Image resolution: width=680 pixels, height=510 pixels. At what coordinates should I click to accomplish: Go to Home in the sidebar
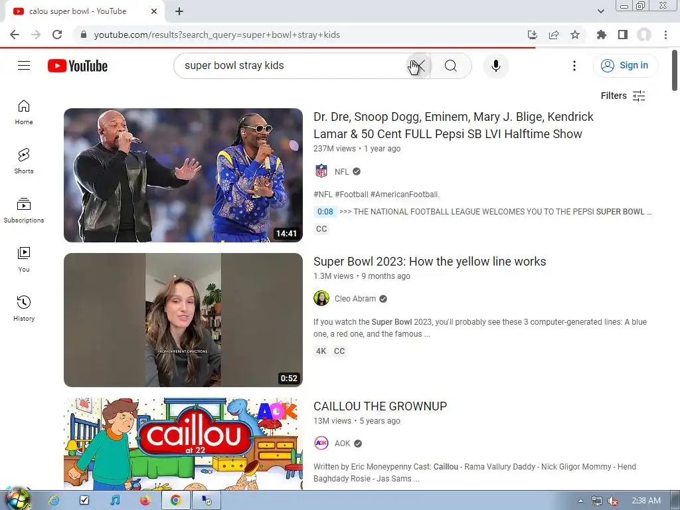point(24,112)
